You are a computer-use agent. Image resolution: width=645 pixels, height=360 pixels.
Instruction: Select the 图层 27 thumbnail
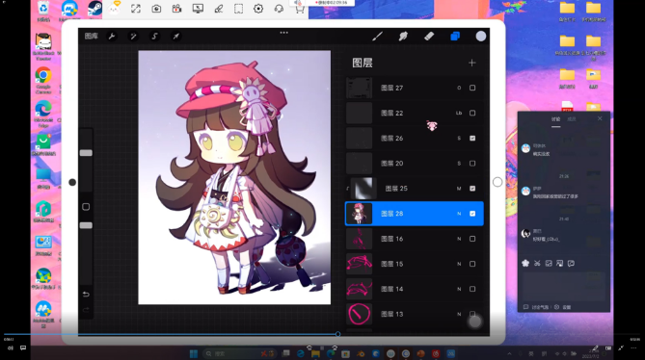359,88
